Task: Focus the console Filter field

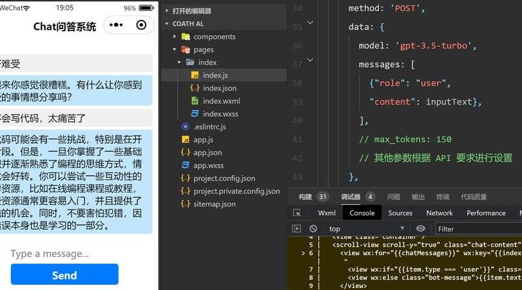Action: pyautogui.click(x=478, y=229)
